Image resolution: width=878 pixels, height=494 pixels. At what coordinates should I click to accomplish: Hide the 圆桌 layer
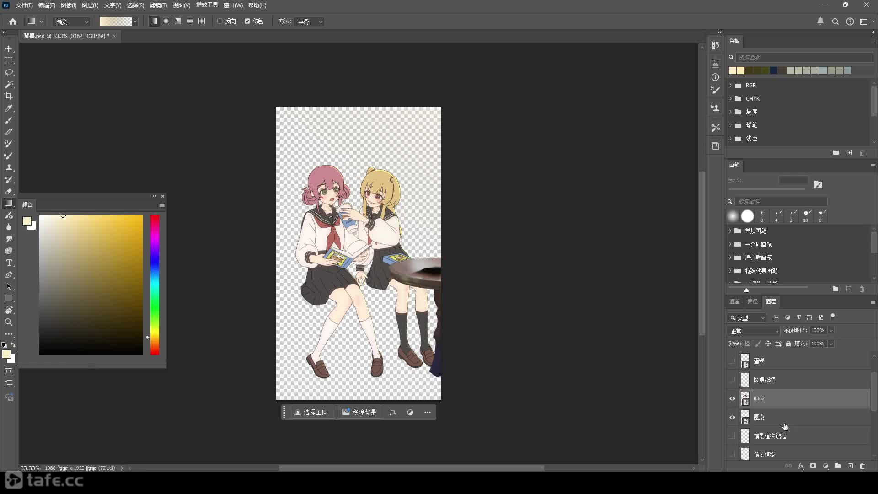coord(732,417)
